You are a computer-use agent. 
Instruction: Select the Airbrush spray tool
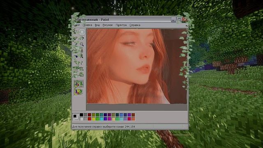pos(76,56)
